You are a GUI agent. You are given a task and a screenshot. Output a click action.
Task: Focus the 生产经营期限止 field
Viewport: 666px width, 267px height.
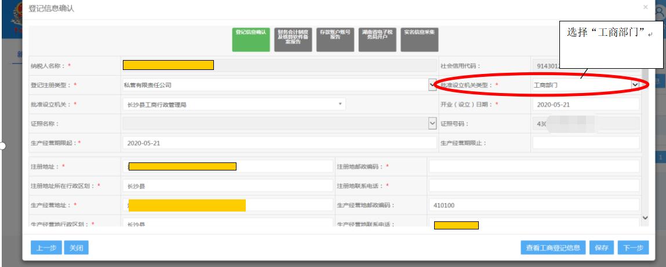(586, 143)
